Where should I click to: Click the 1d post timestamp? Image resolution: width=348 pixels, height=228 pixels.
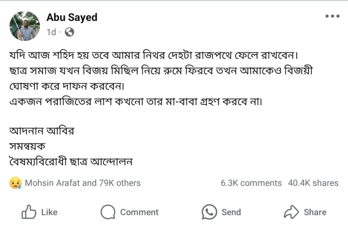51,32
